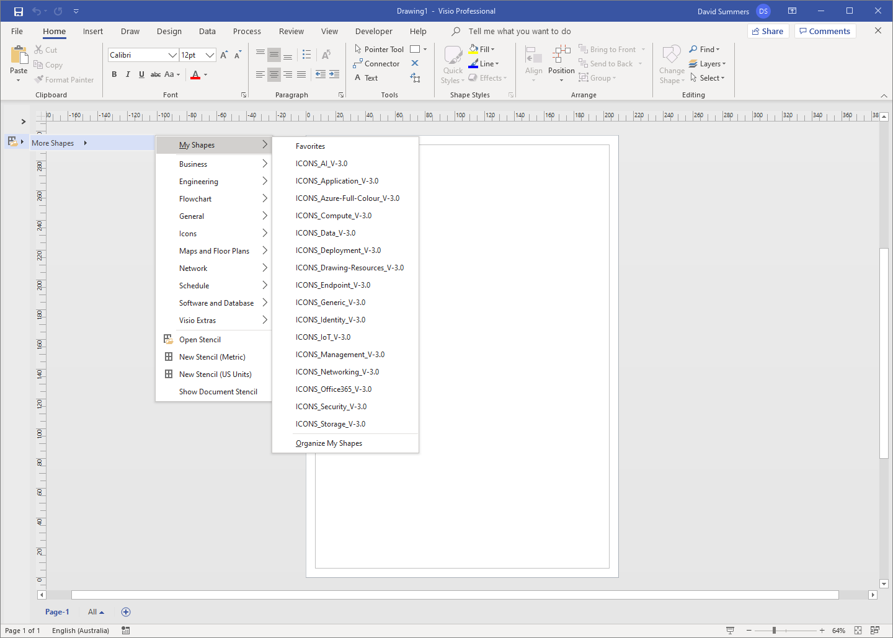Open the Insert ribbon tab
Viewport: 893px width, 638px height.
93,31
